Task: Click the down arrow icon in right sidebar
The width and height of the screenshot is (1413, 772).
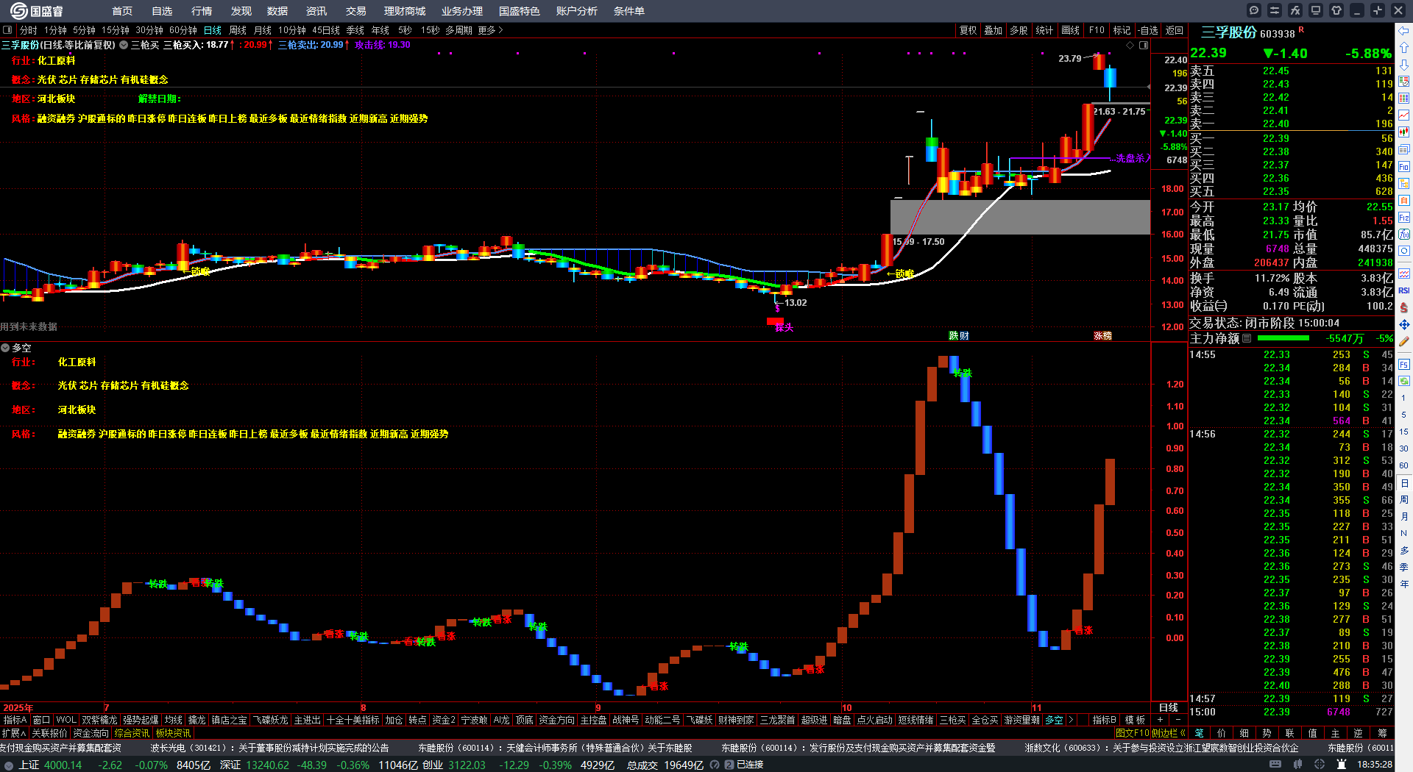Action: pos(1404,65)
